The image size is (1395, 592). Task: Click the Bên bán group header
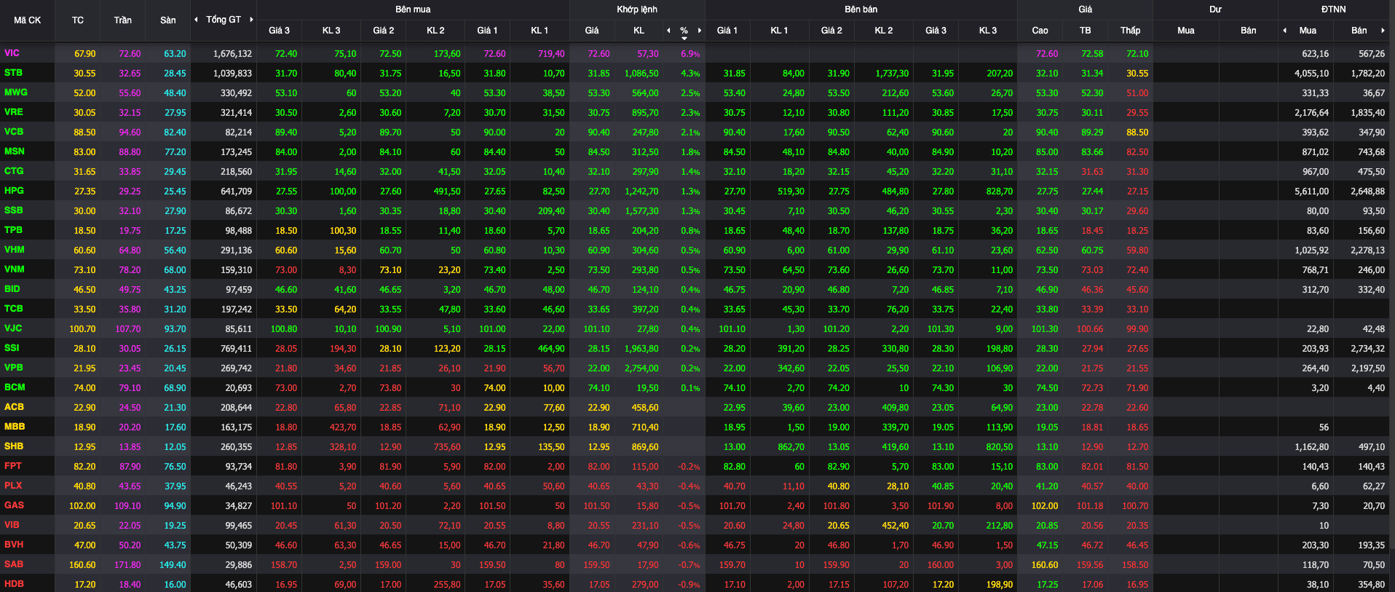click(x=861, y=9)
